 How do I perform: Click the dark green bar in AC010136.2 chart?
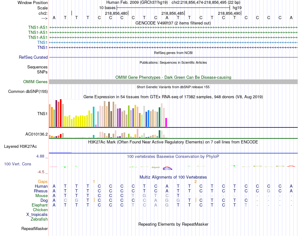click(x=159, y=134)
